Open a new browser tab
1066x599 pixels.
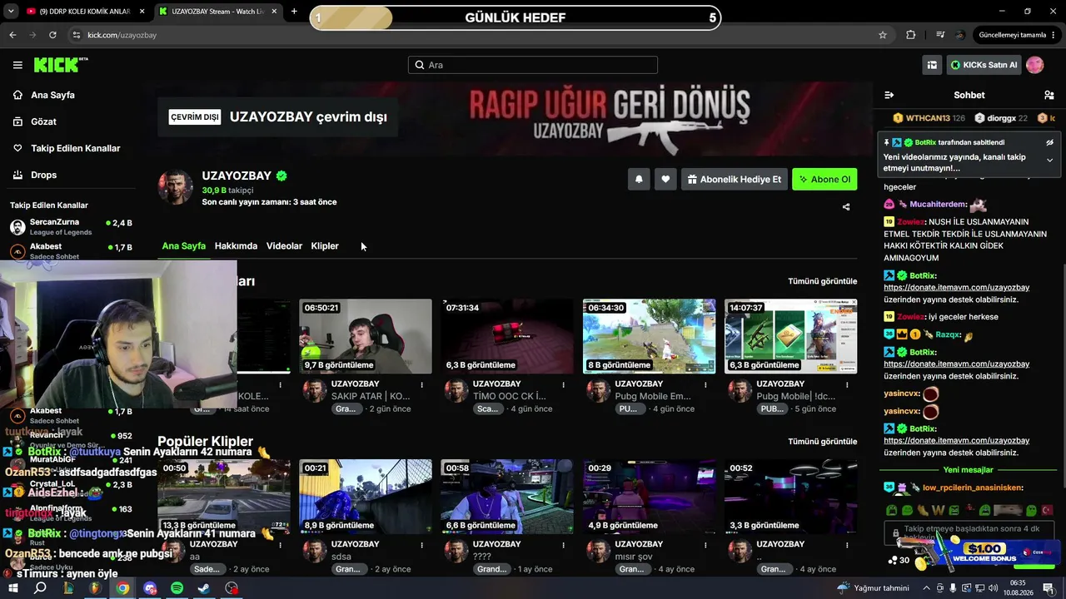(x=294, y=12)
